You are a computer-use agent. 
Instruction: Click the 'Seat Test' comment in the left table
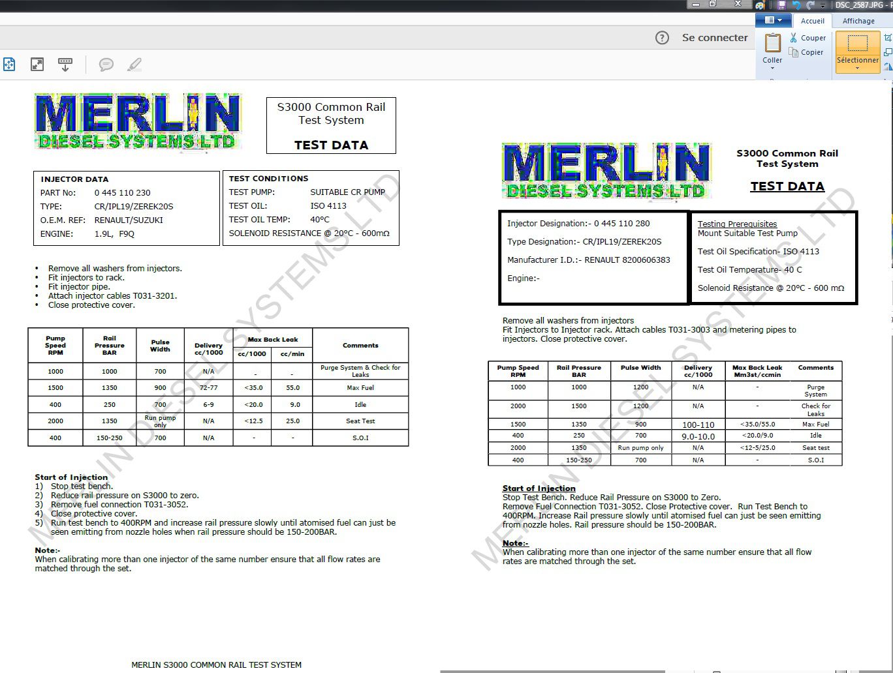(x=360, y=421)
